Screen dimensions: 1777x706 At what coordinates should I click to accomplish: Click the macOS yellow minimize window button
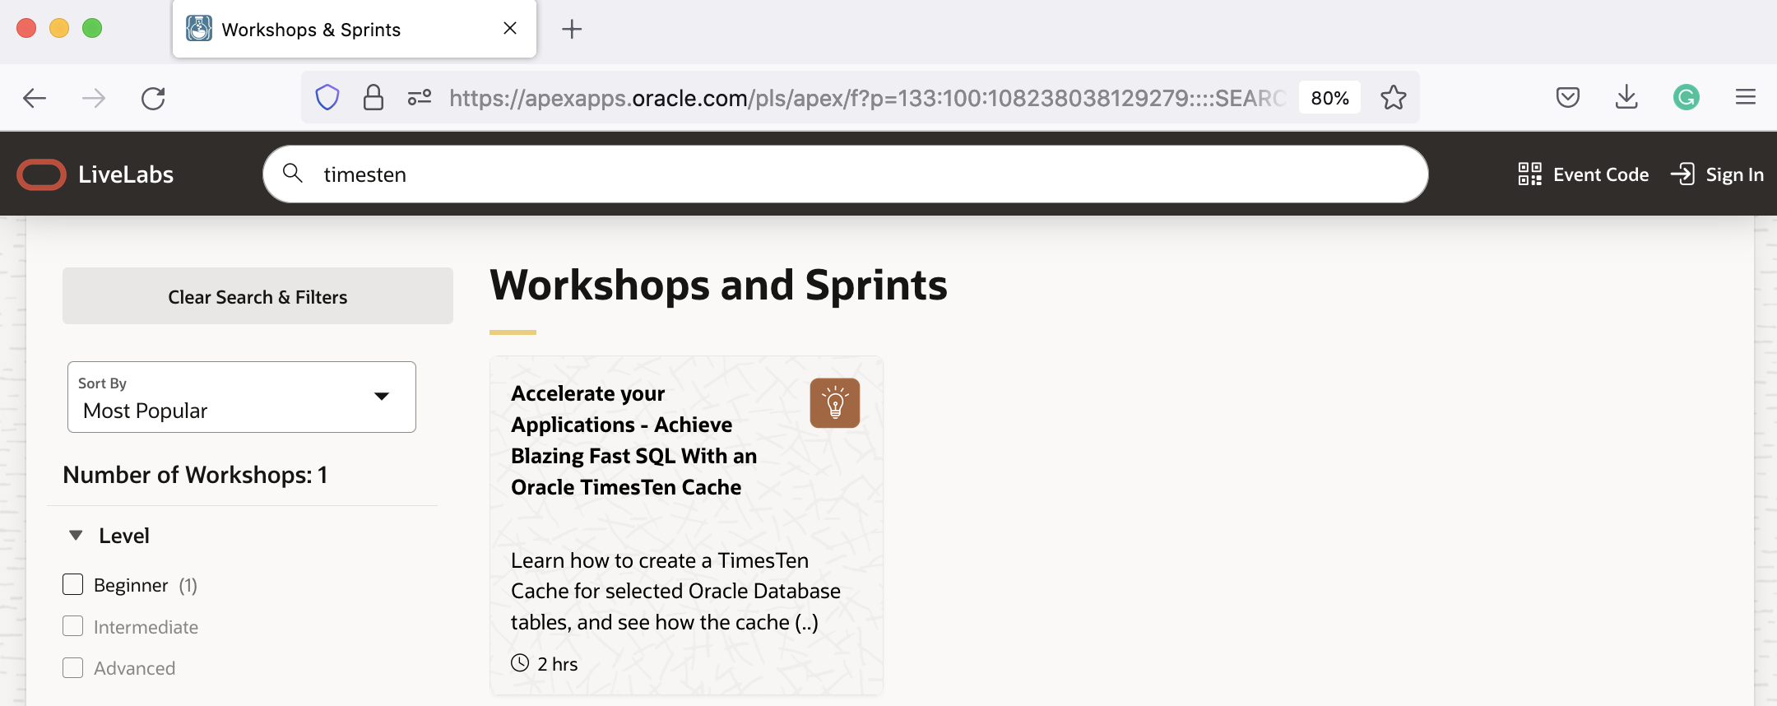point(59,28)
